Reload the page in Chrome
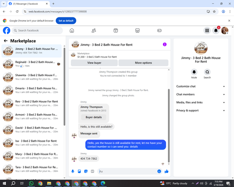234x187 pixels. pyautogui.click(x=17, y=12)
